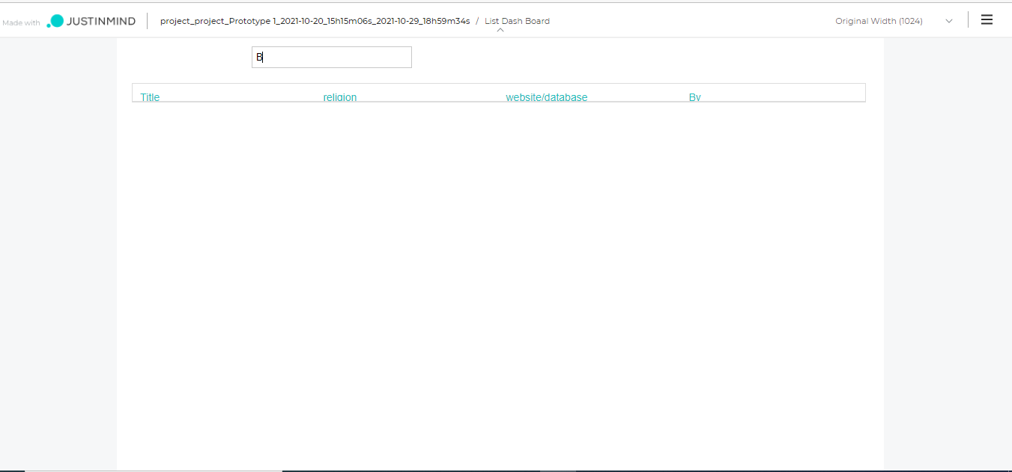Click the gray margin right of the canvas
This screenshot has width=1012, height=472.
tap(948, 254)
